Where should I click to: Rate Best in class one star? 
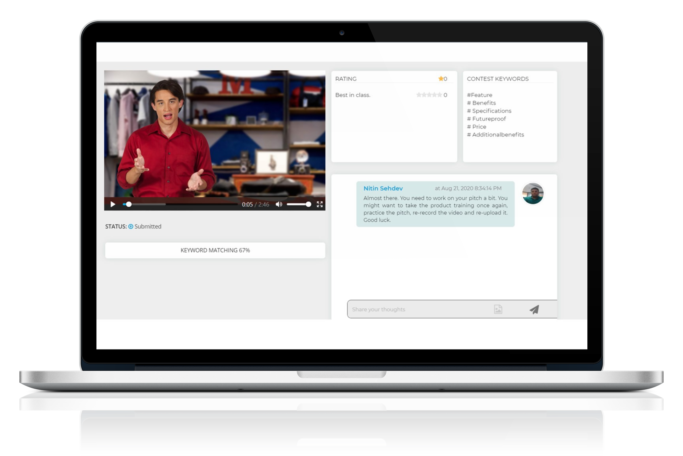pos(419,95)
